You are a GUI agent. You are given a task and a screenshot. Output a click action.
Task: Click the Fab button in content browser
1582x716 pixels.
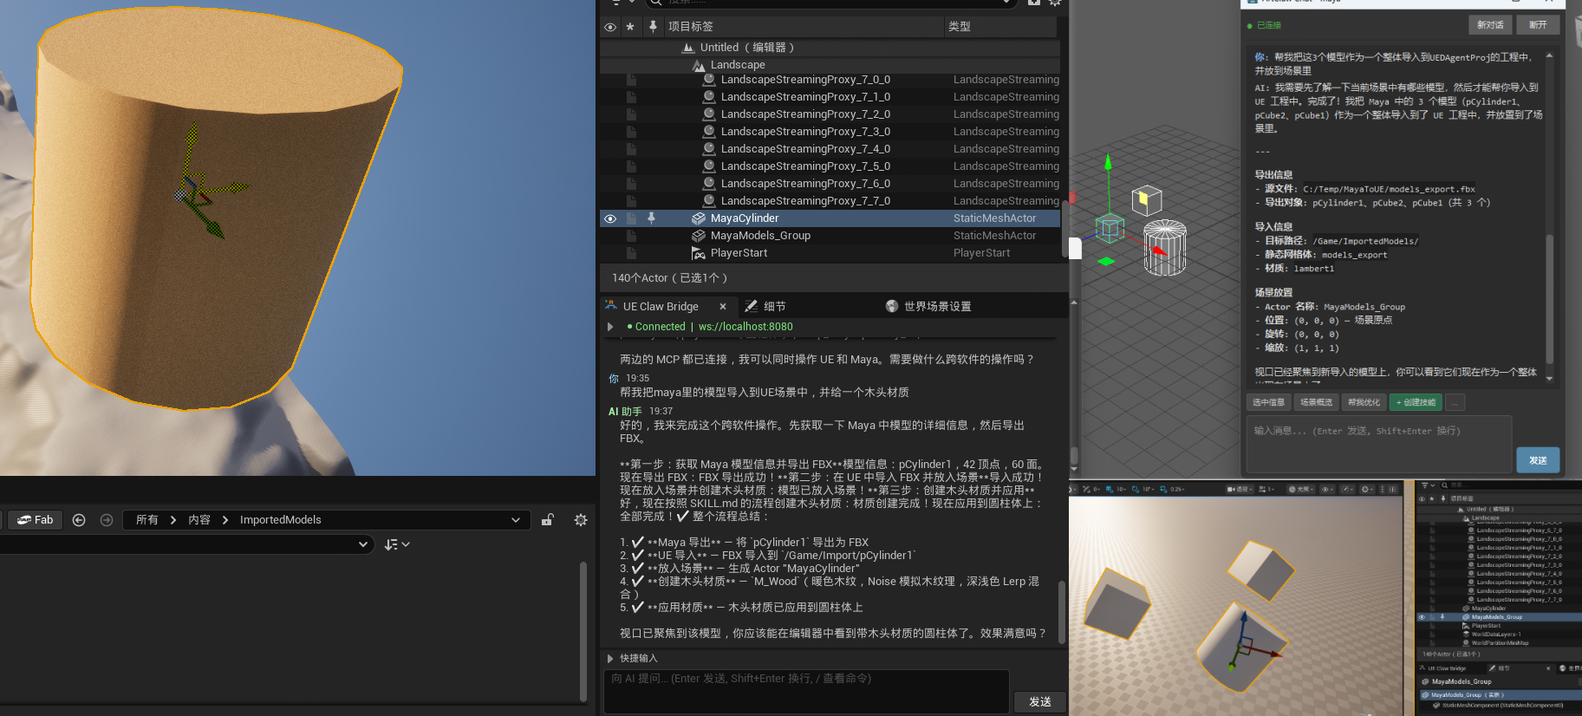click(x=36, y=520)
